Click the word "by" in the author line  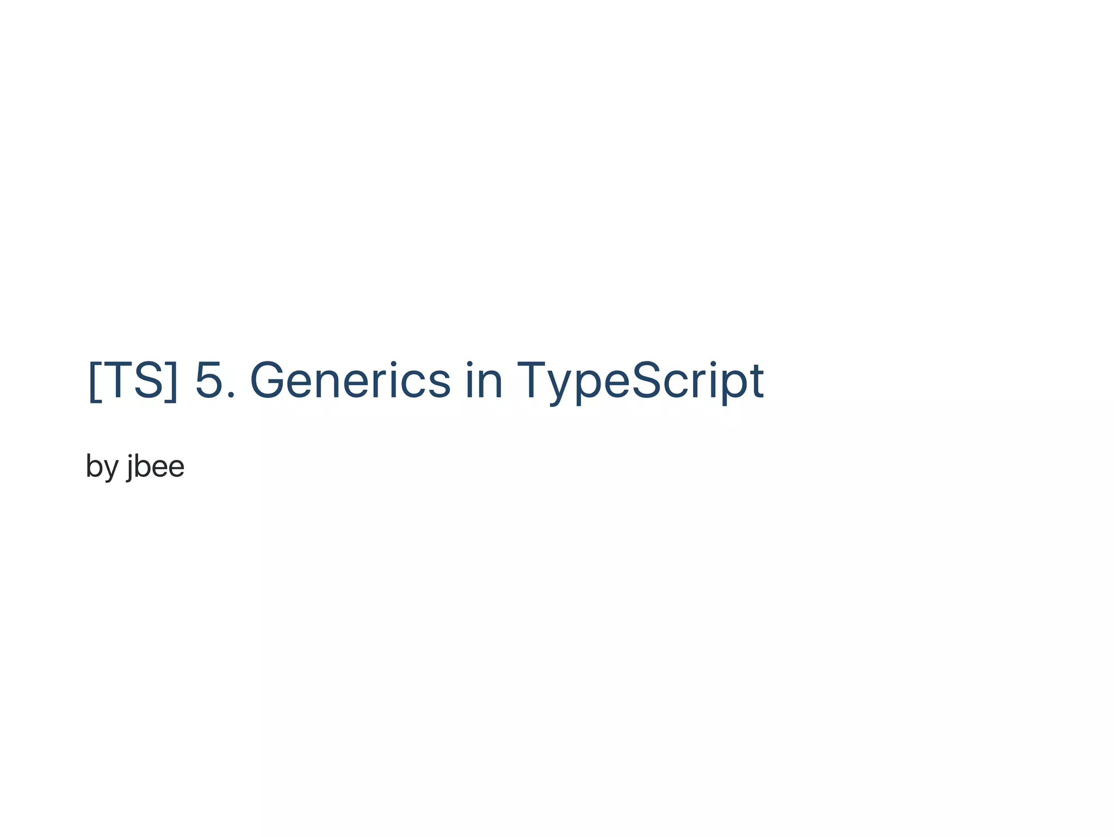[x=102, y=467]
